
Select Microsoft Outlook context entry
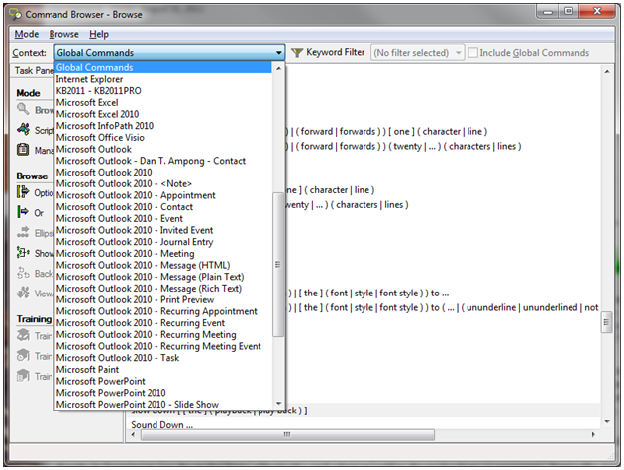point(163,149)
